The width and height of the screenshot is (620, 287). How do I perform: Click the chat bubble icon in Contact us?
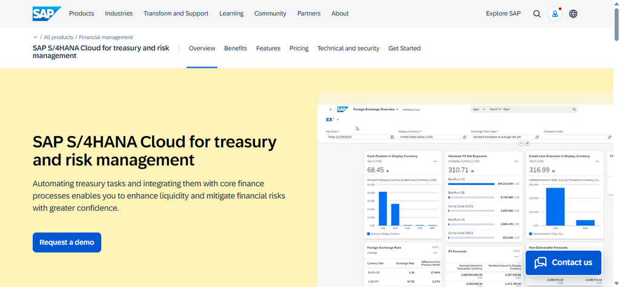[x=540, y=262]
